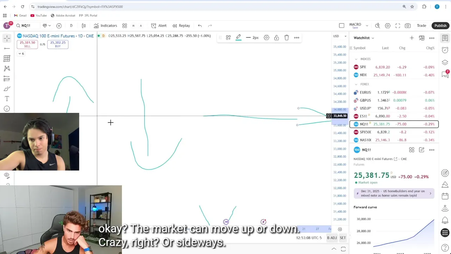Open watchlist advanced view icon

pyautogui.click(x=422, y=38)
